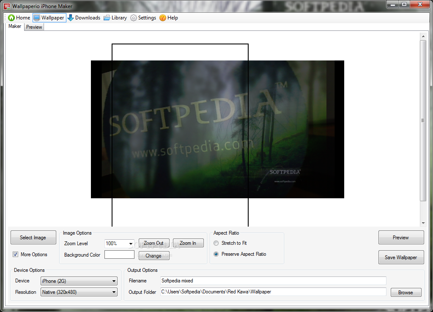The height and width of the screenshot is (312, 433).
Task: Click the Zoom Out button
Action: click(x=153, y=243)
